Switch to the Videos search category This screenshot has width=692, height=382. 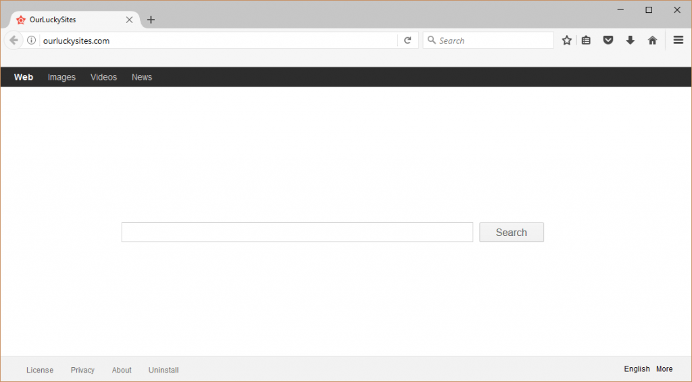pyautogui.click(x=103, y=77)
